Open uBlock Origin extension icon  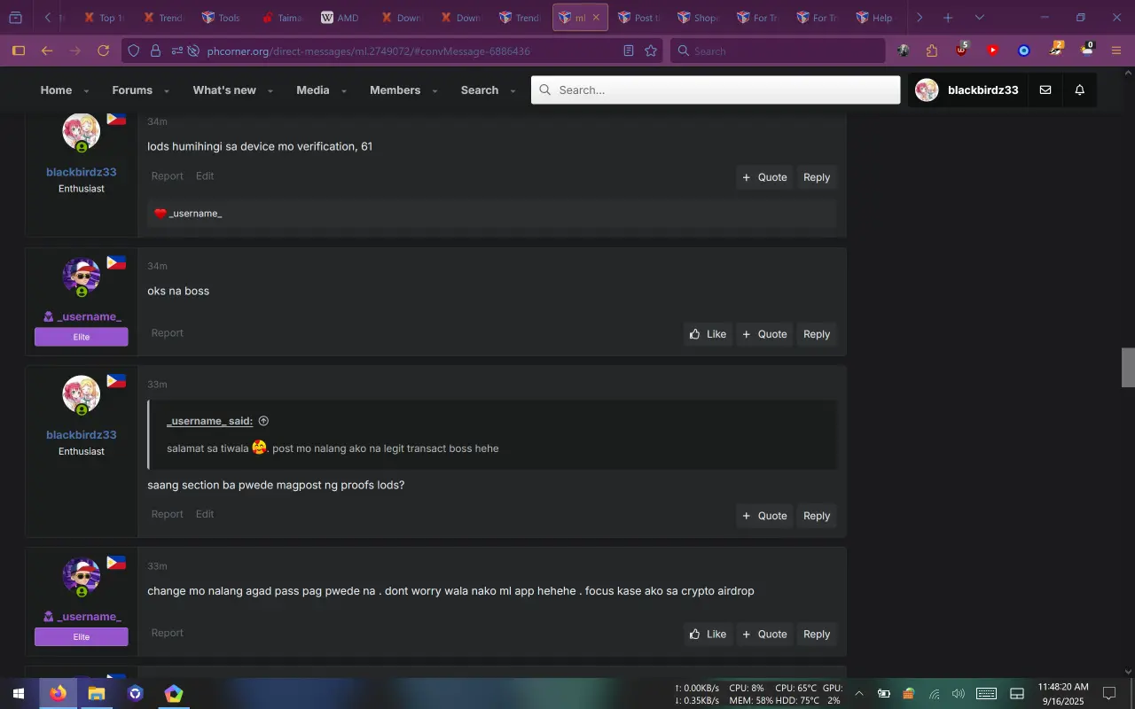[962, 51]
